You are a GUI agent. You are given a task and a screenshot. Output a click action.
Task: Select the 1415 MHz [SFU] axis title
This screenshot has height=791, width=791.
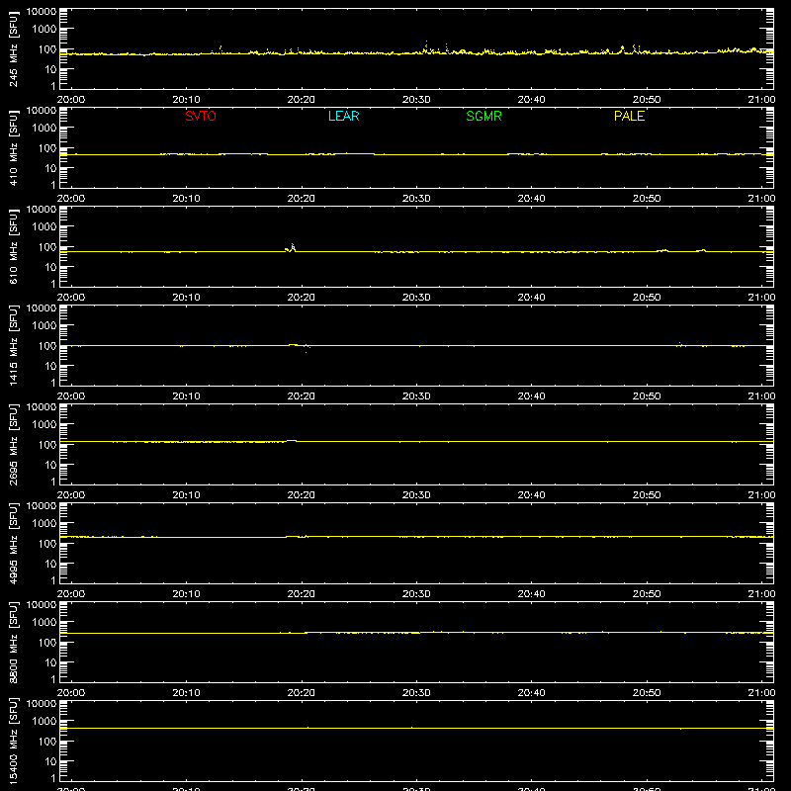tap(13, 345)
